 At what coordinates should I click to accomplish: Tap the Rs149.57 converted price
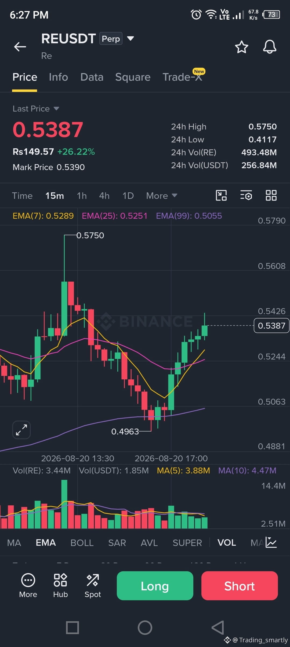coord(33,152)
